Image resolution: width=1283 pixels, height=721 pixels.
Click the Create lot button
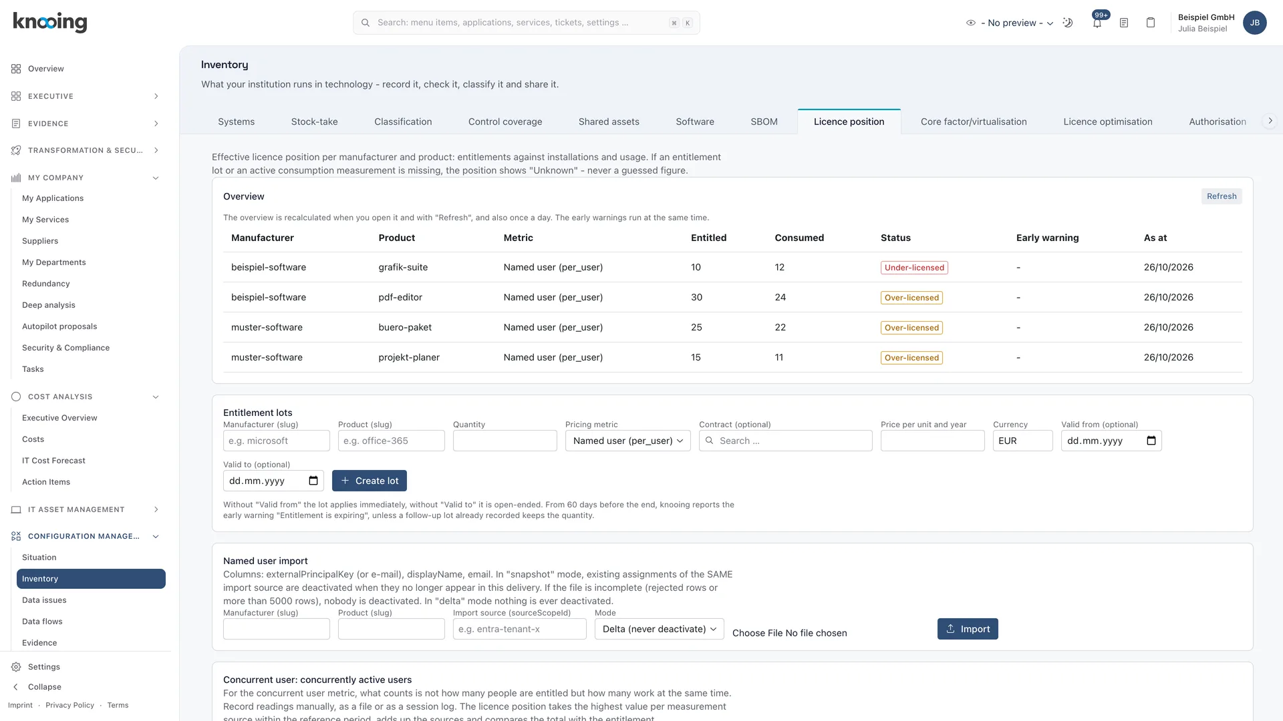coord(370,481)
